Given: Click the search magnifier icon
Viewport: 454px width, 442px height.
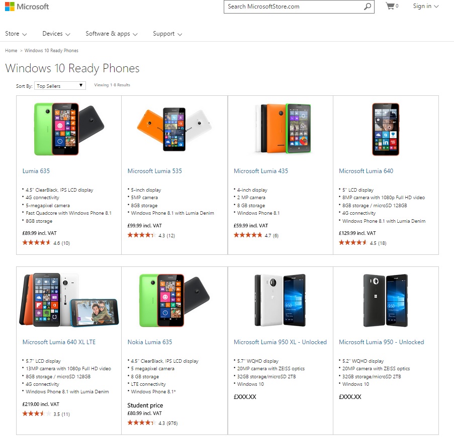Looking at the screenshot, I should coord(367,7).
